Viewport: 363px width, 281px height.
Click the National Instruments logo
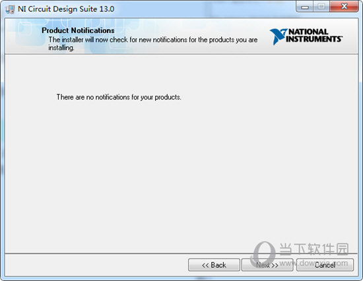[x=306, y=36]
